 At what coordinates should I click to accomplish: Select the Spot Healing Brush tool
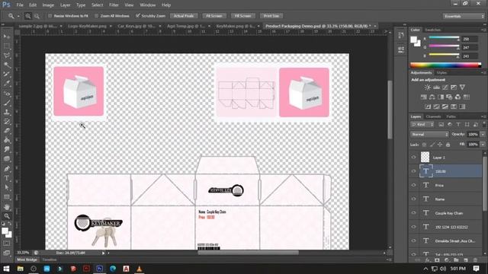click(x=7, y=93)
